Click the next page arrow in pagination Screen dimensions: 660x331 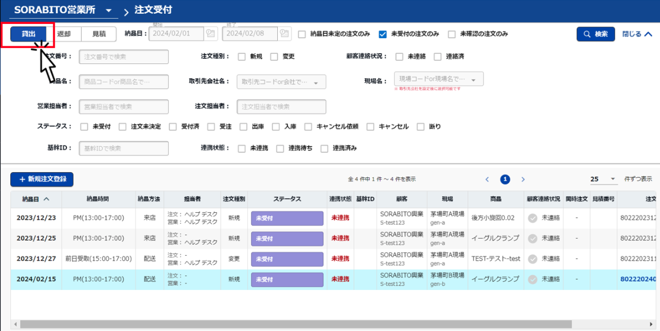point(523,179)
